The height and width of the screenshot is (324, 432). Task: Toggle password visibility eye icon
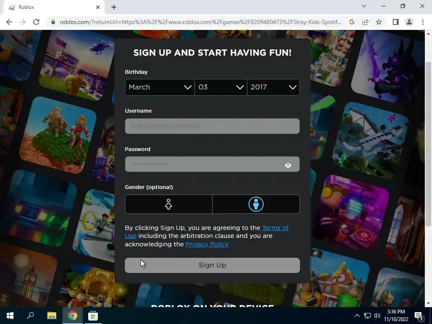pyautogui.click(x=288, y=165)
